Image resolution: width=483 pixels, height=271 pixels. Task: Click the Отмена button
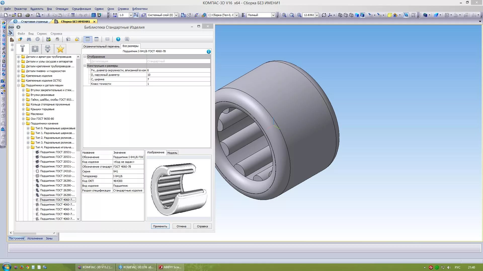point(181,226)
